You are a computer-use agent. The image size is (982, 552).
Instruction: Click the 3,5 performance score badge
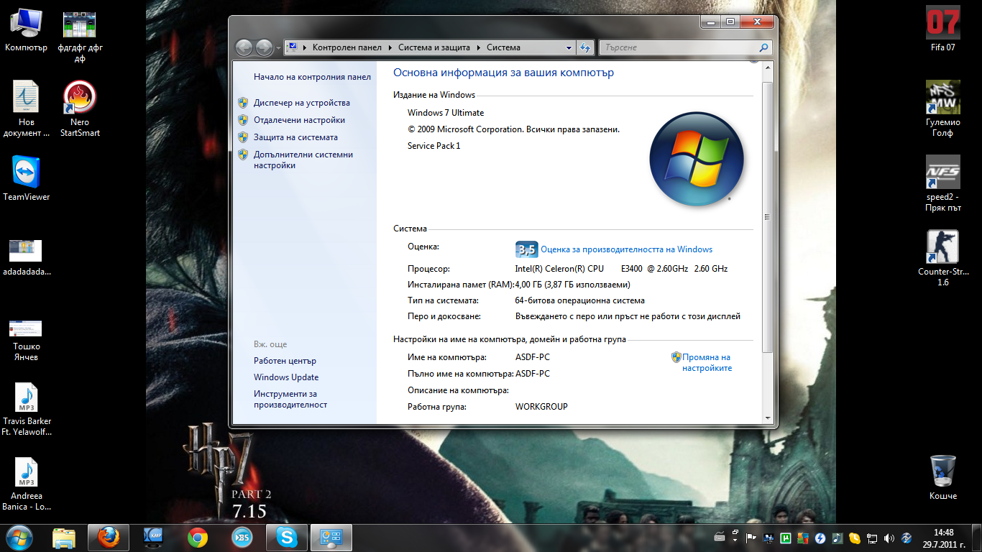(527, 249)
